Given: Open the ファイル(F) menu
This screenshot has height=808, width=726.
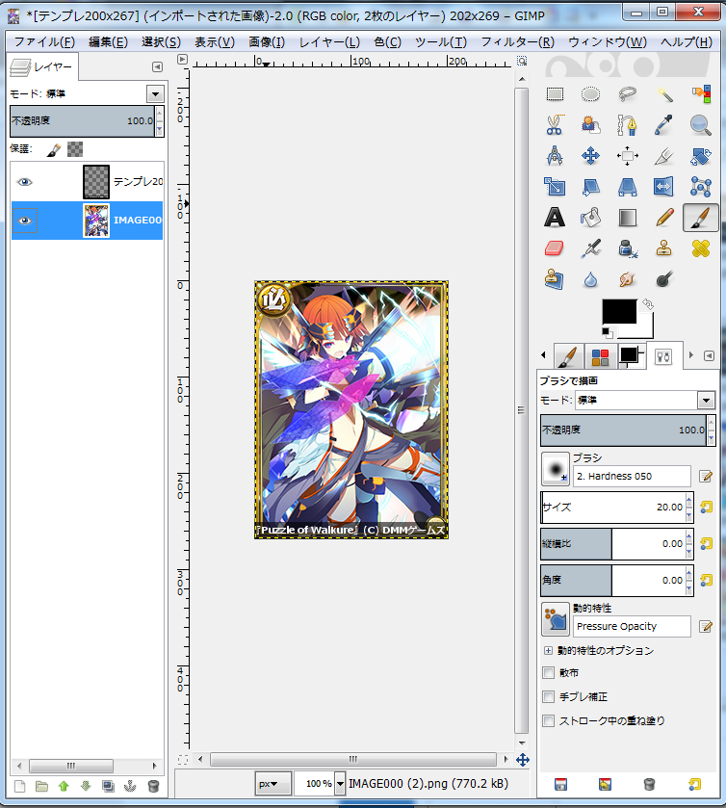Looking at the screenshot, I should 44,41.
